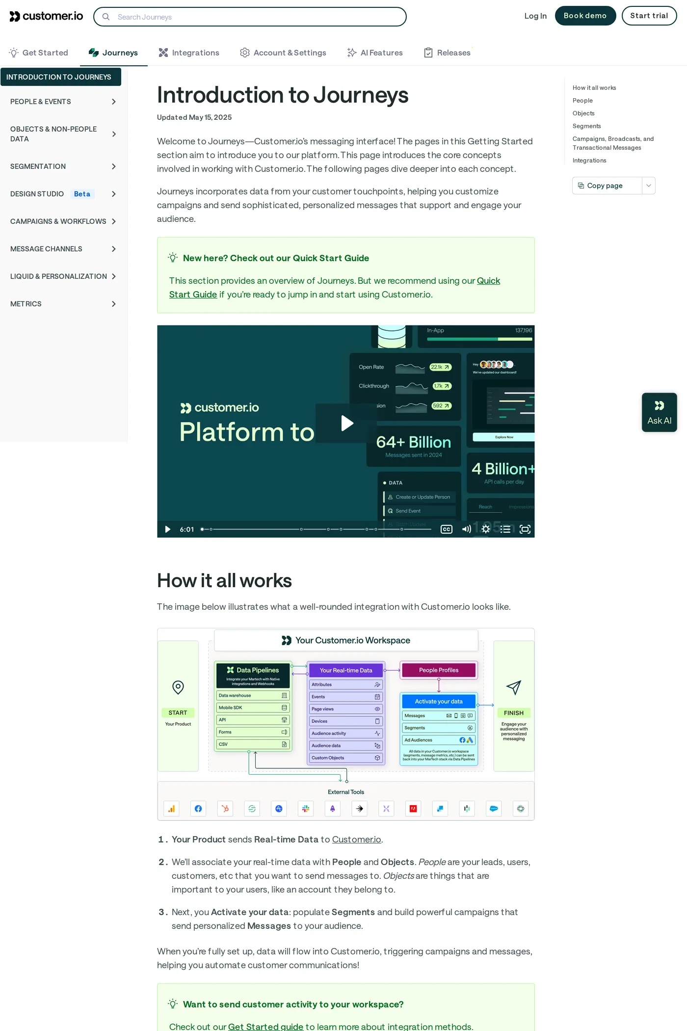Open the Releases tab
Image resolution: width=687 pixels, height=1031 pixels.
pyautogui.click(x=447, y=53)
